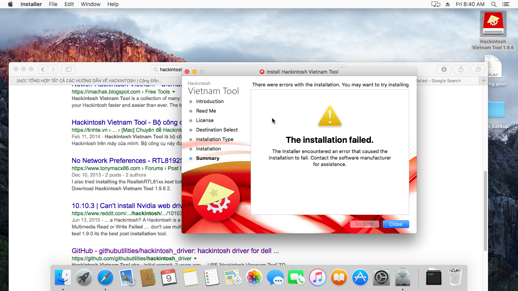Click the clock showing Fri 8:40 AM

point(470,4)
